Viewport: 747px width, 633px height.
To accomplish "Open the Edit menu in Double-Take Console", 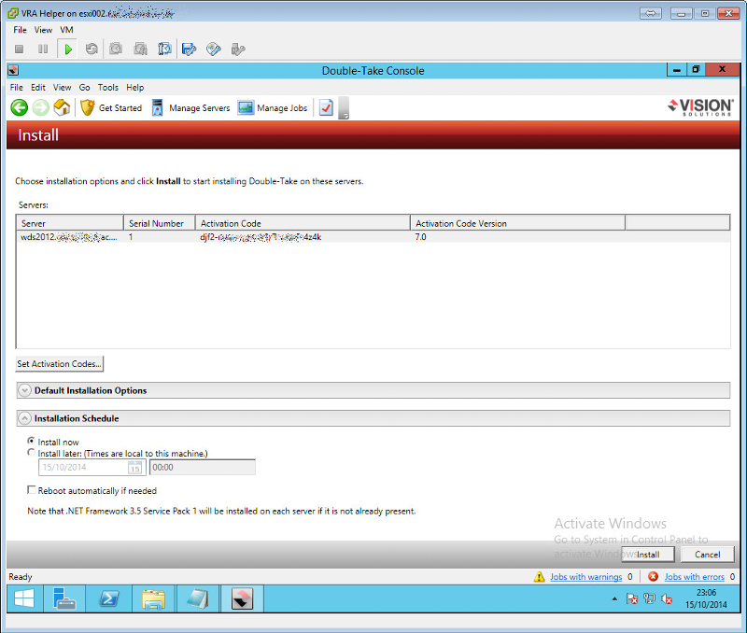I will click(x=38, y=88).
